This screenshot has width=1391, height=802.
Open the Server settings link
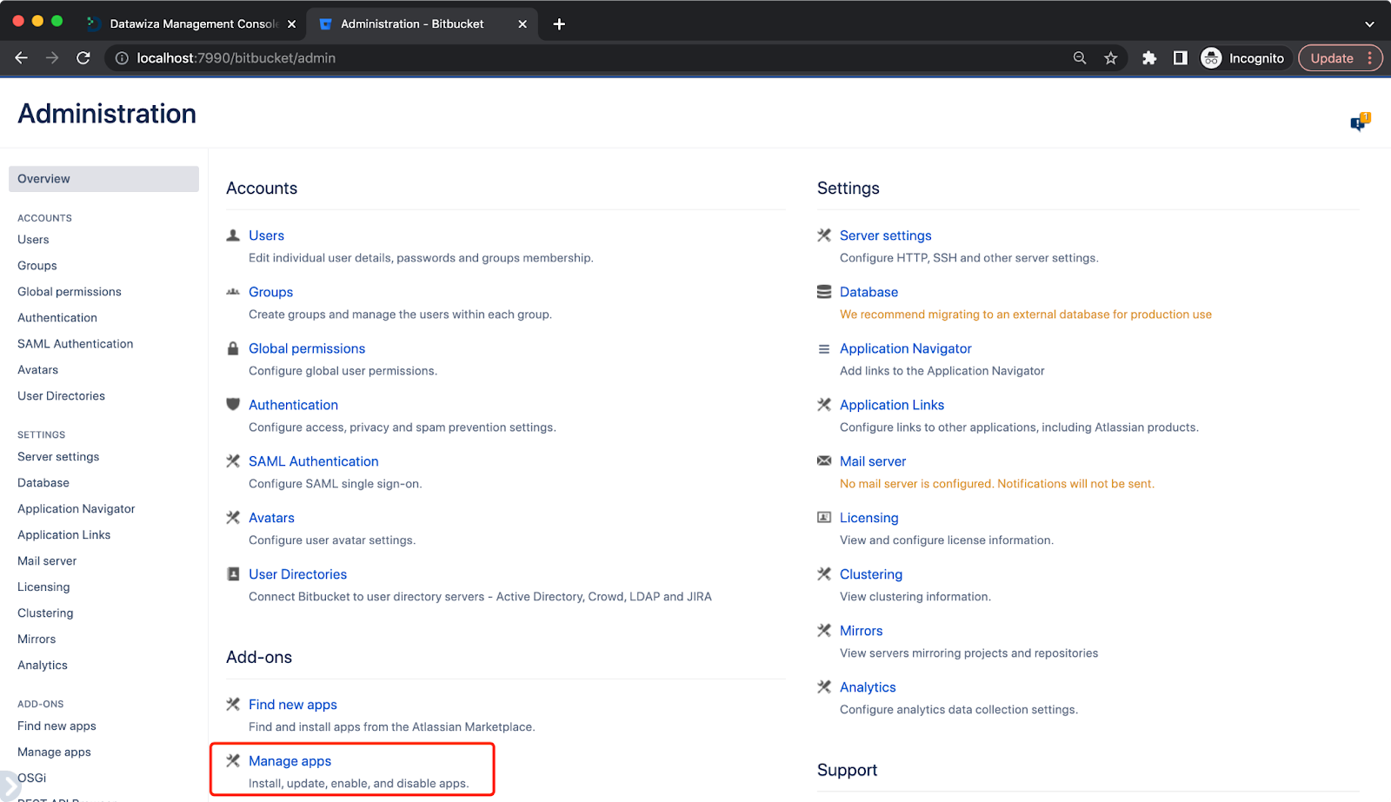coord(885,235)
